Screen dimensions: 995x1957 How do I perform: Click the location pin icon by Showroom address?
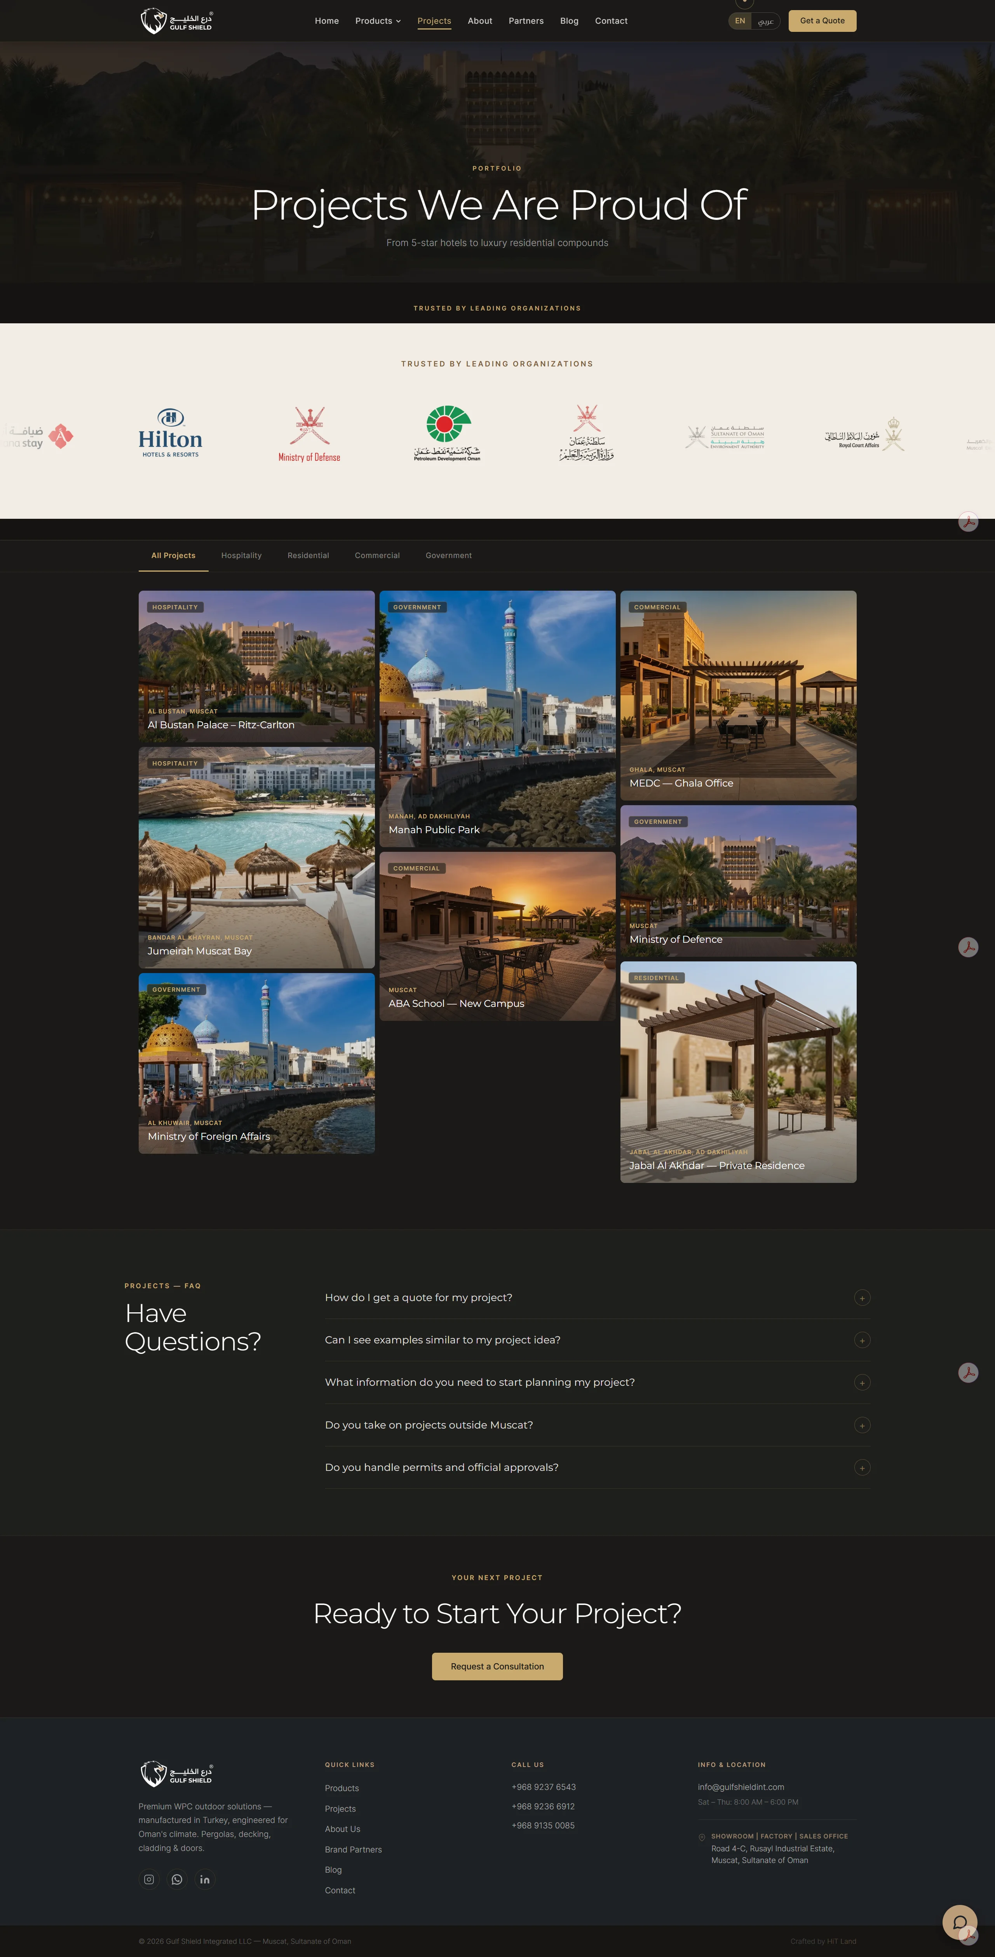click(x=702, y=1837)
